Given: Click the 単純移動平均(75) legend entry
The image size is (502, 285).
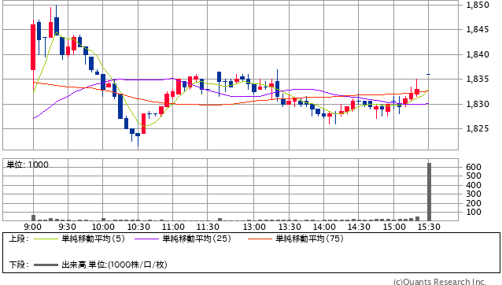Looking at the screenshot, I should click(x=309, y=239).
